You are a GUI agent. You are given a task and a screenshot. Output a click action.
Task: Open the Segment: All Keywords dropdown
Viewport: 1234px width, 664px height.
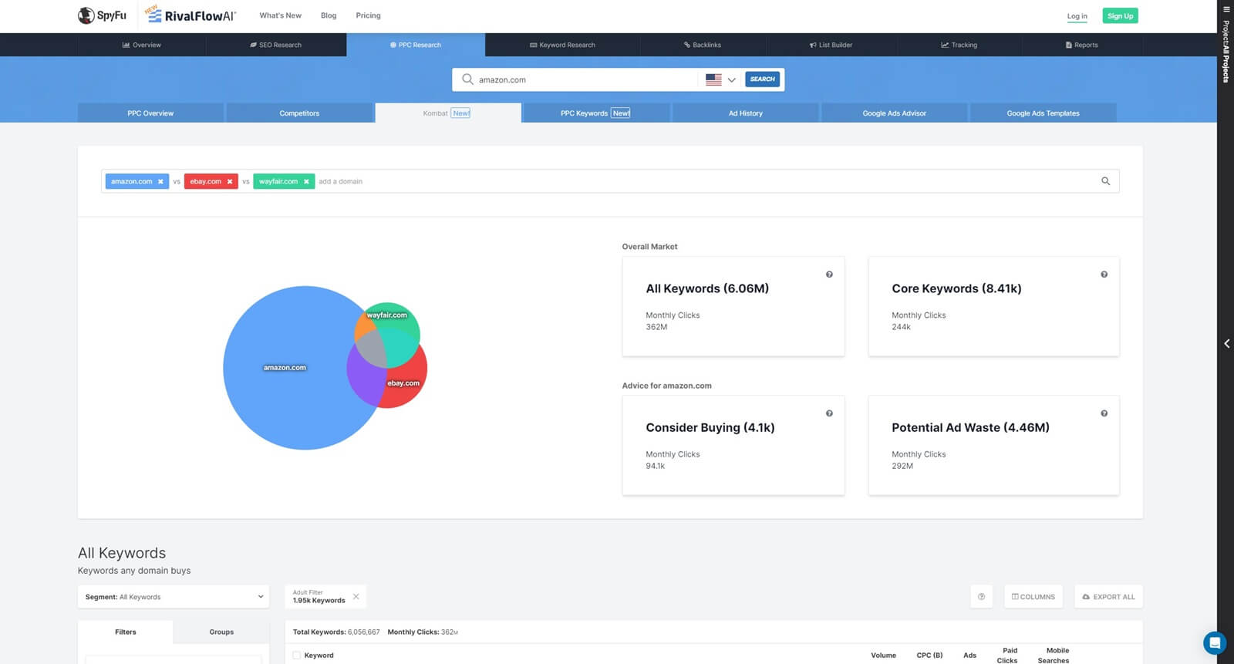coord(174,597)
